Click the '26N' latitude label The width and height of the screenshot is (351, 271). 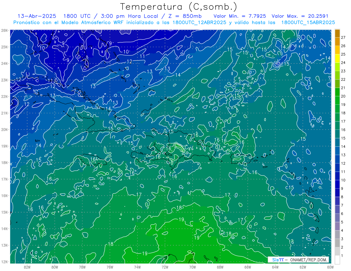[4, 30]
